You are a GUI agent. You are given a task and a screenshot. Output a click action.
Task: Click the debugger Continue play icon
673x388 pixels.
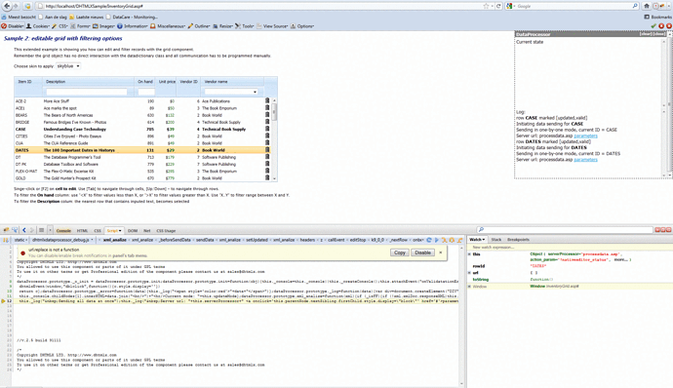(x=437, y=240)
